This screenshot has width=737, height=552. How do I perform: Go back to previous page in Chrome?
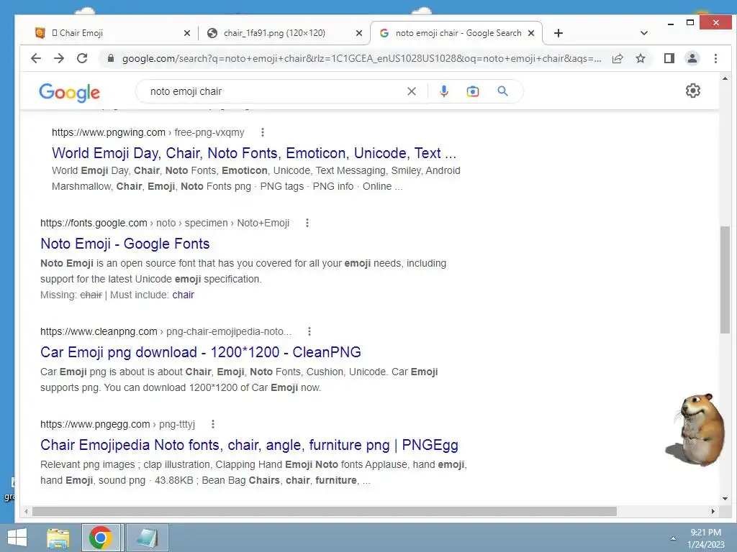pyautogui.click(x=36, y=58)
